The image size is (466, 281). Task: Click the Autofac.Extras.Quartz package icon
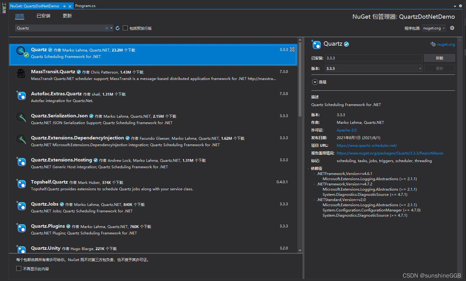(21, 96)
